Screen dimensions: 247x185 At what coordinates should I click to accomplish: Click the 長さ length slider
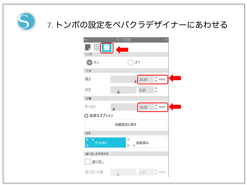(x=123, y=79)
